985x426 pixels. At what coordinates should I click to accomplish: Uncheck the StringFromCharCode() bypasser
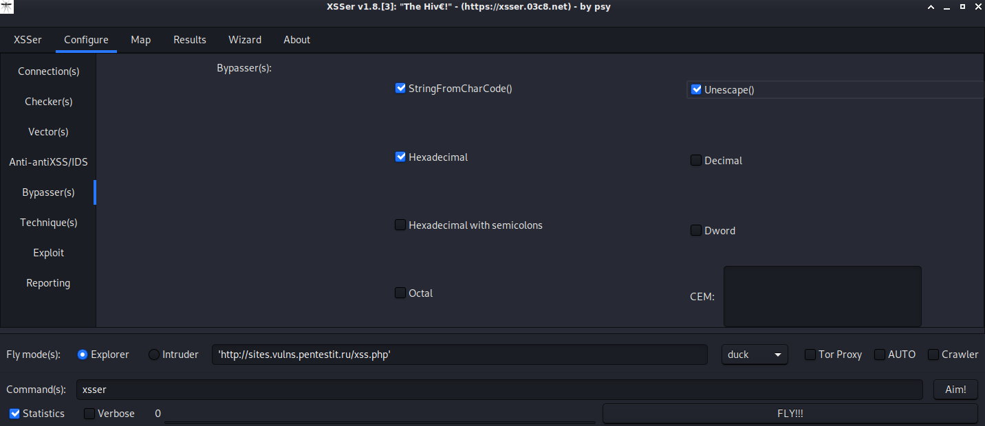(400, 88)
